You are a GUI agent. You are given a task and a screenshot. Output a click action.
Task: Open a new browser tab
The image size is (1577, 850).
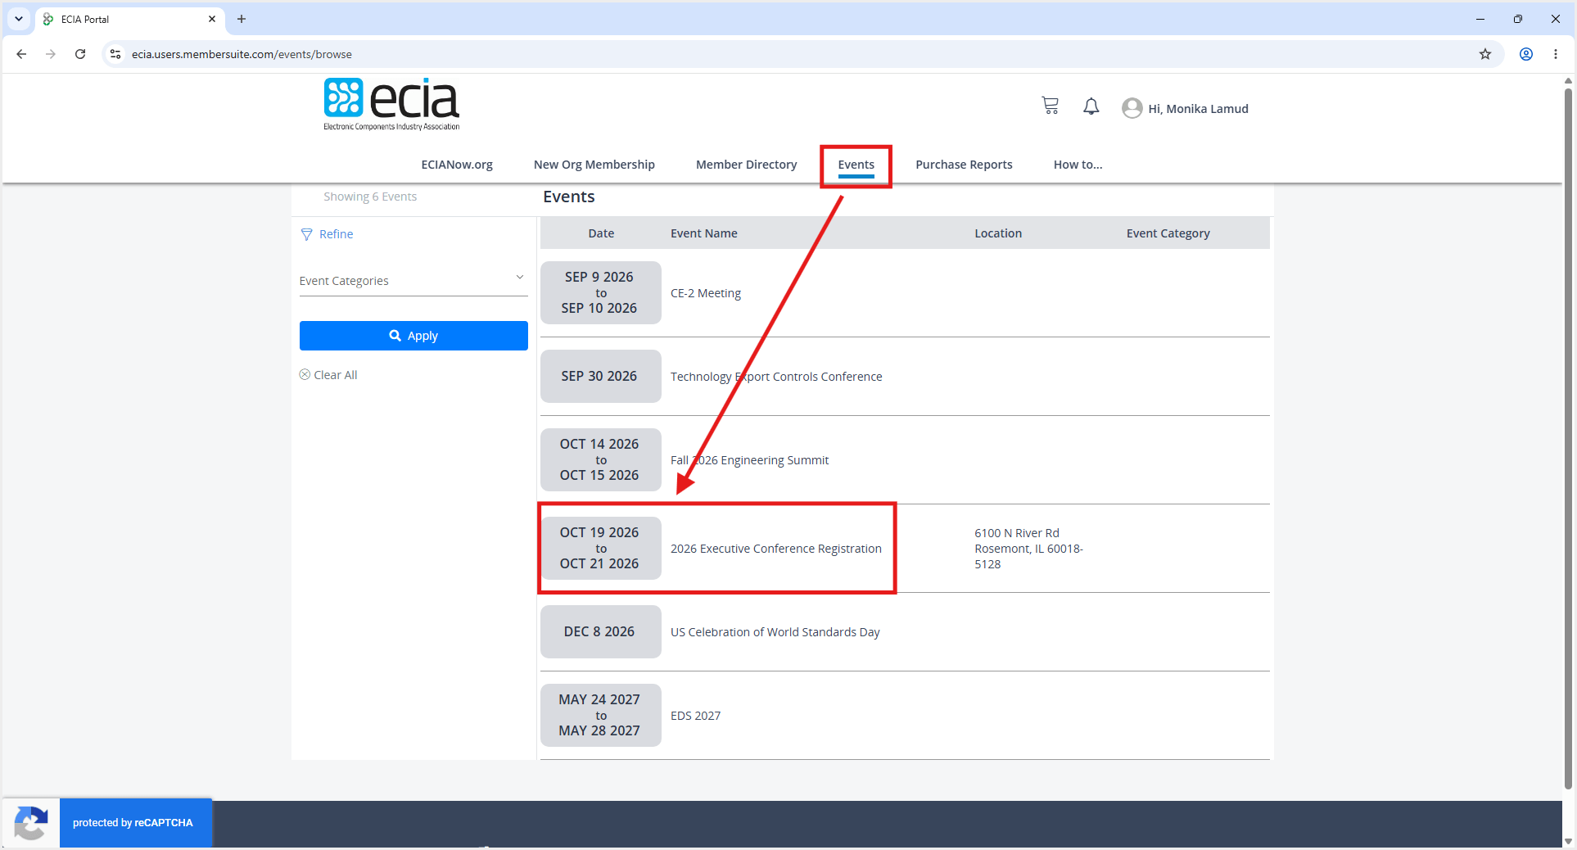[x=242, y=19]
